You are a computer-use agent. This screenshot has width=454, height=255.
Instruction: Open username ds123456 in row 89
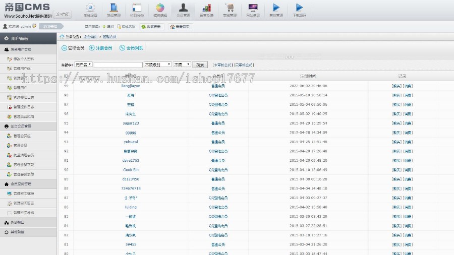coord(131,179)
